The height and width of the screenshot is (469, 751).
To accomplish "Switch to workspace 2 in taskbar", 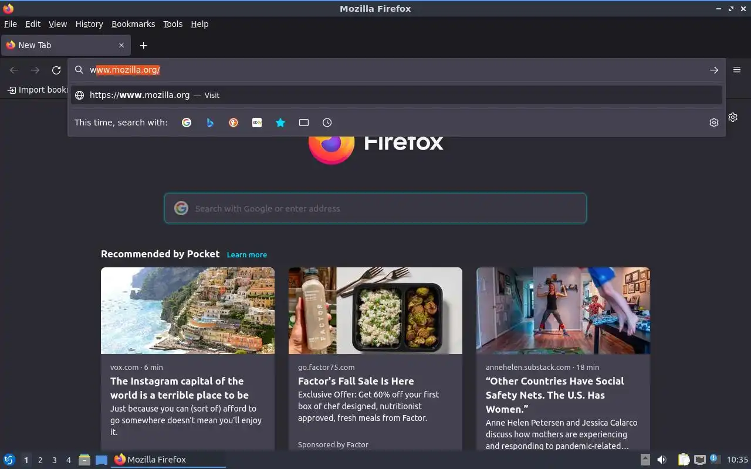I will pyautogui.click(x=40, y=460).
